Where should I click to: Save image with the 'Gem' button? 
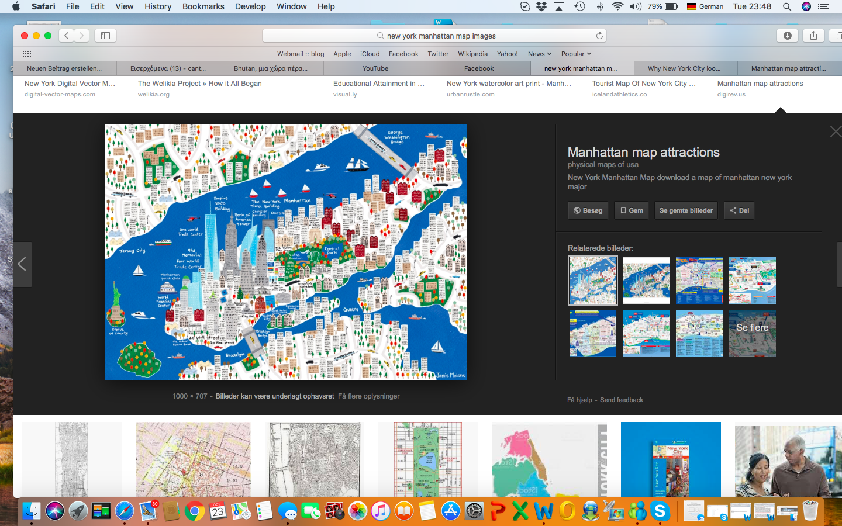pyautogui.click(x=631, y=210)
